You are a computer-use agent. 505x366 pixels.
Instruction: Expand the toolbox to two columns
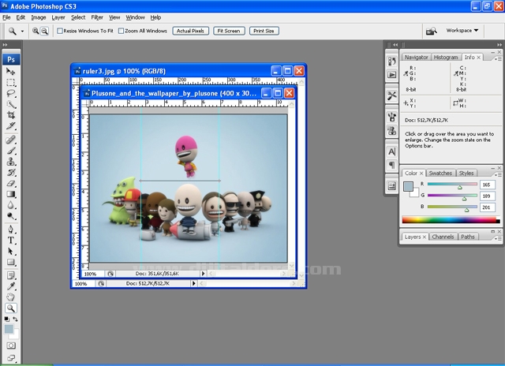6,45
